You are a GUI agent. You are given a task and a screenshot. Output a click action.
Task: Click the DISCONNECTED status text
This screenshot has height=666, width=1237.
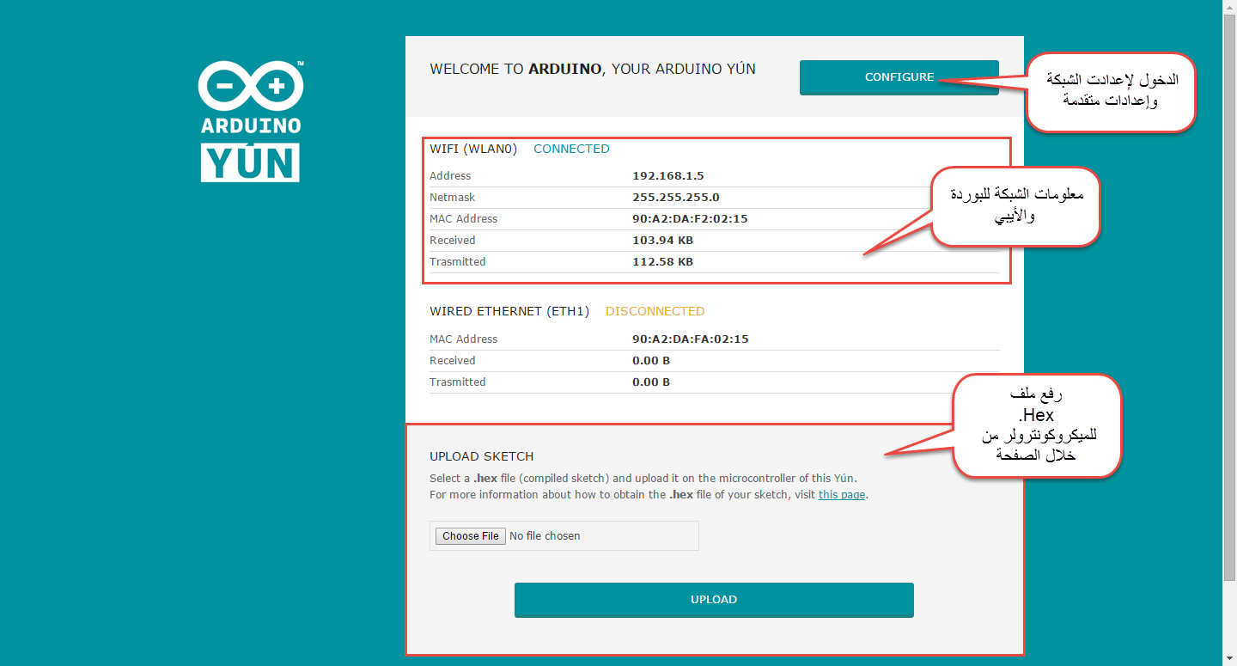(655, 311)
